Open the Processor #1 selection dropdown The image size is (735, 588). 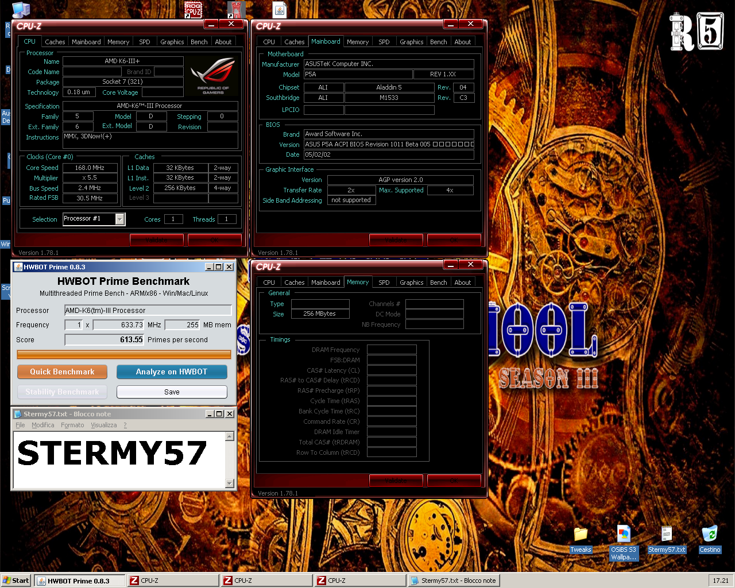(x=120, y=219)
